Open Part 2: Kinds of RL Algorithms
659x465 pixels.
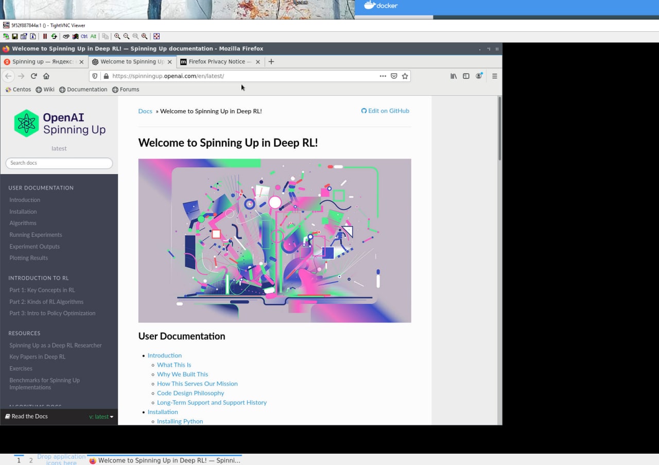46,302
